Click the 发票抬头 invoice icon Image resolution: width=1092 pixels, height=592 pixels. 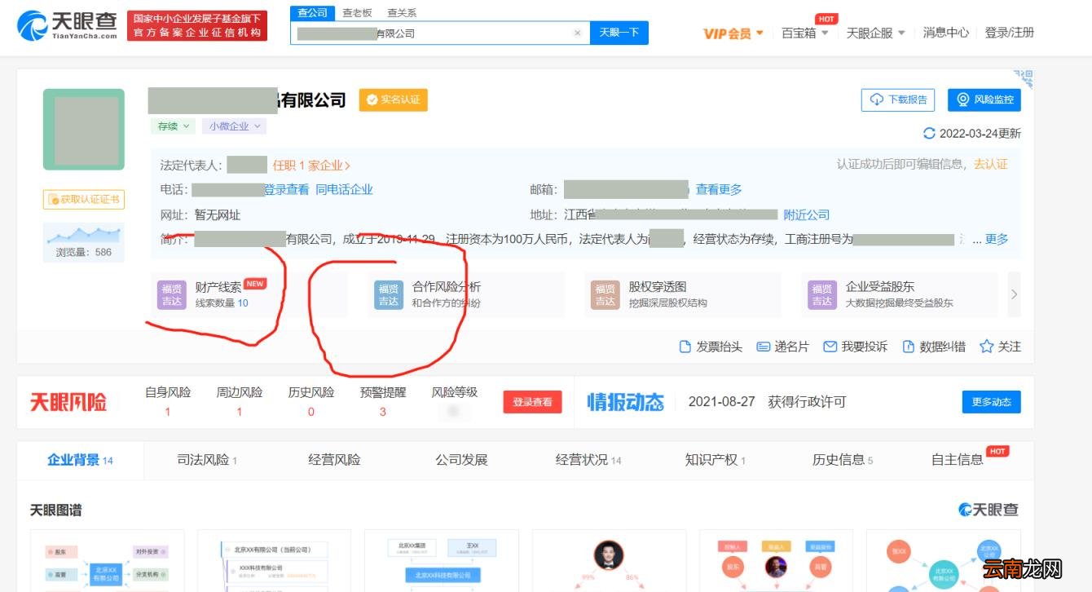[685, 346]
